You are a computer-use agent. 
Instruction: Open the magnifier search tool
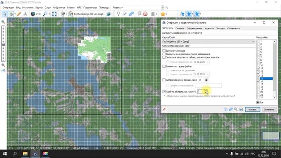tap(45, 14)
